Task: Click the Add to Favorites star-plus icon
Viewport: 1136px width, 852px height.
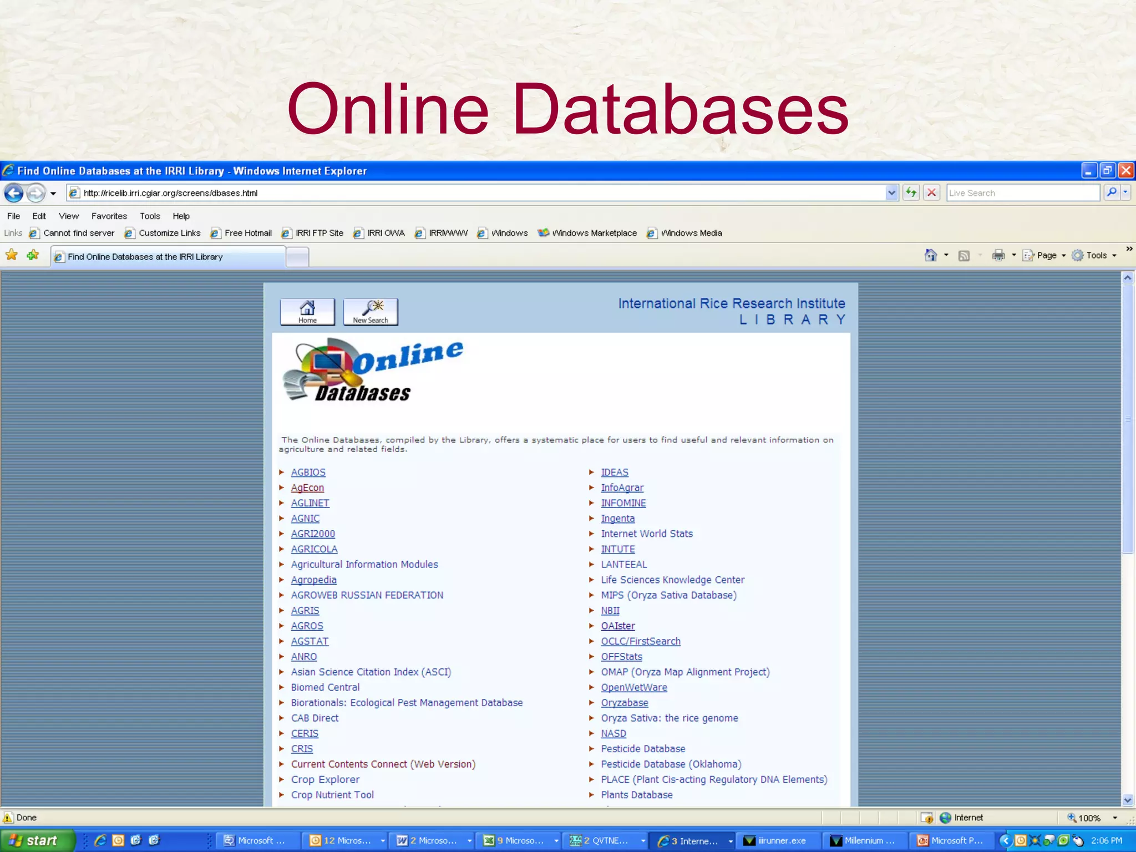Action: pos(33,255)
